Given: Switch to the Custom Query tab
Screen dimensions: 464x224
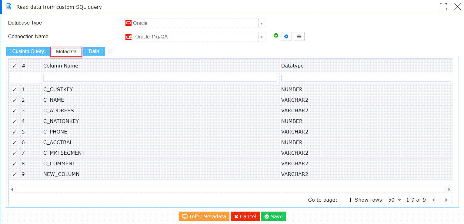Looking at the screenshot, I should [28, 51].
